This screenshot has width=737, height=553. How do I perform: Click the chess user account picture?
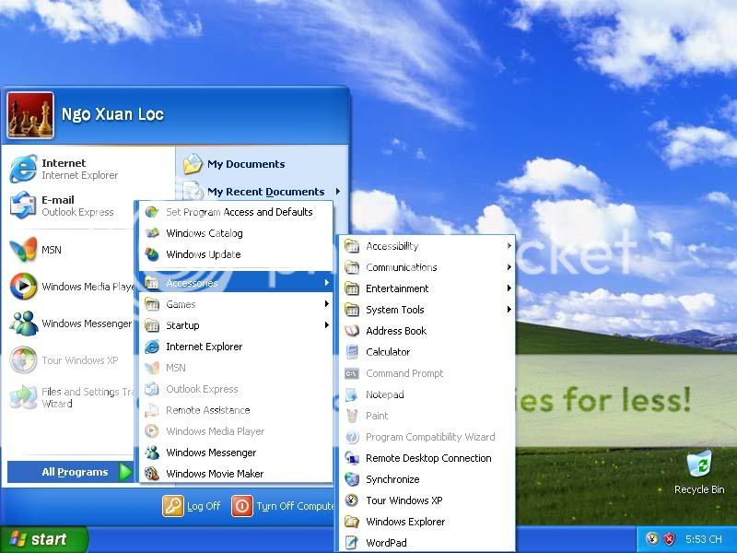[30, 115]
